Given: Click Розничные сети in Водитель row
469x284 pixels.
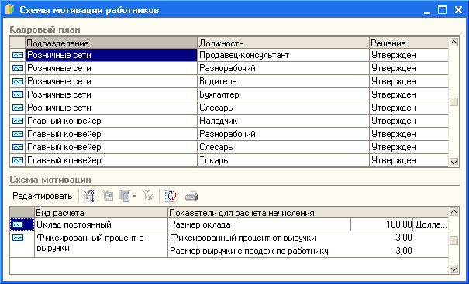Looking at the screenshot, I should point(111,81).
